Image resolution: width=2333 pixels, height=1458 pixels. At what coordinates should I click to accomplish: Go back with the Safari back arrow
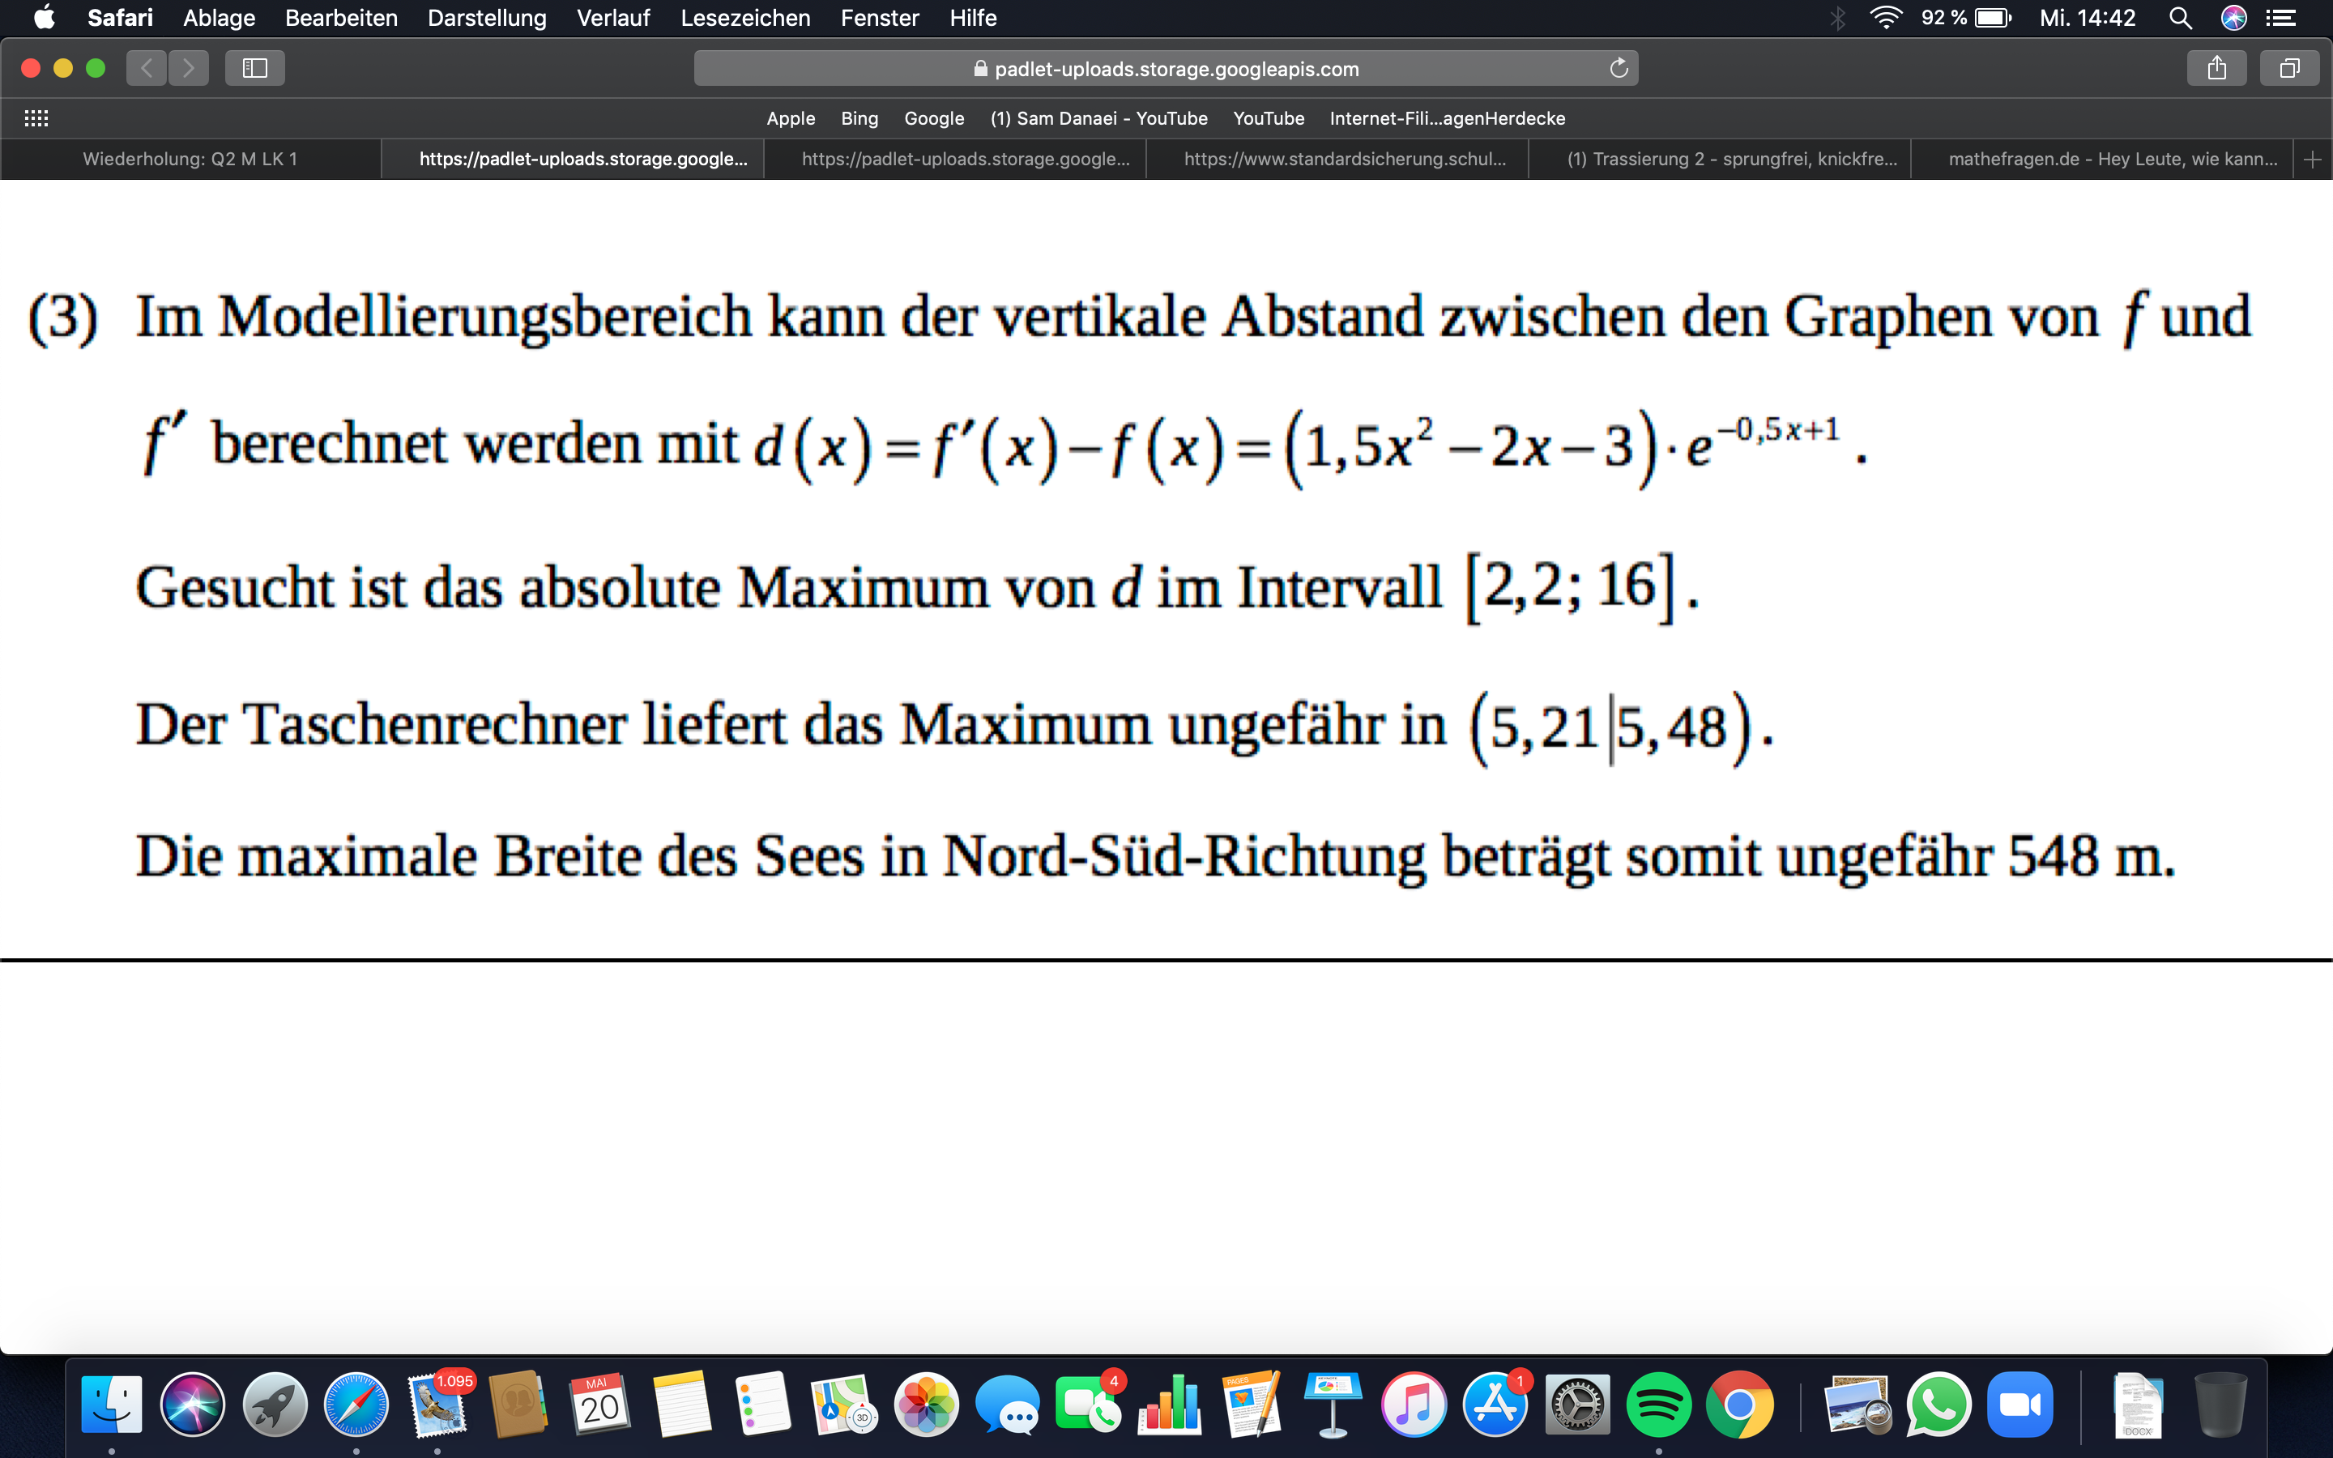click(147, 67)
